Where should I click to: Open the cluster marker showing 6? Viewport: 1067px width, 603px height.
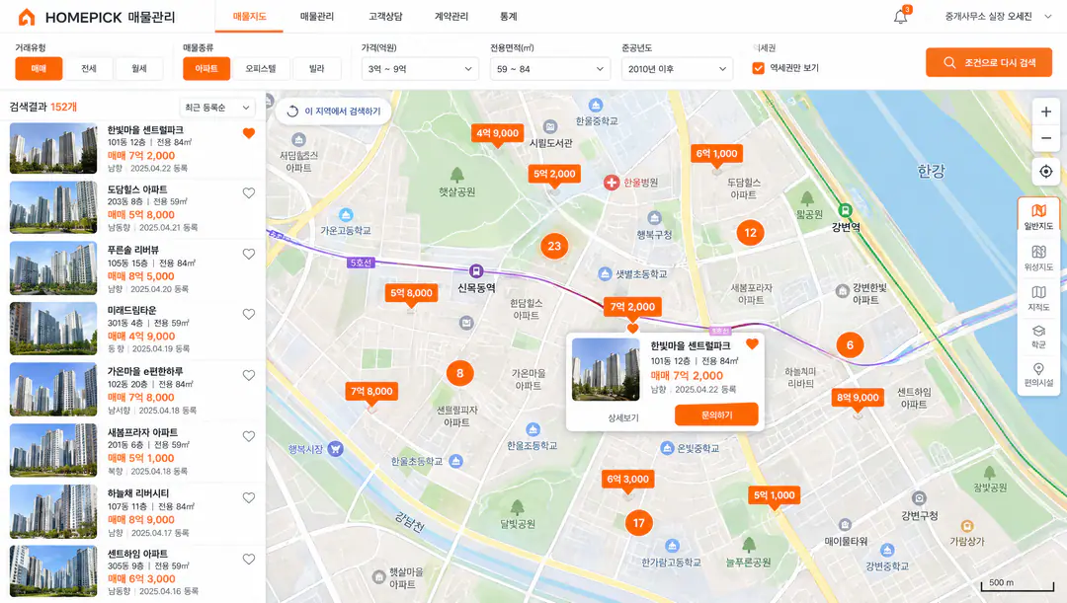pyautogui.click(x=850, y=345)
